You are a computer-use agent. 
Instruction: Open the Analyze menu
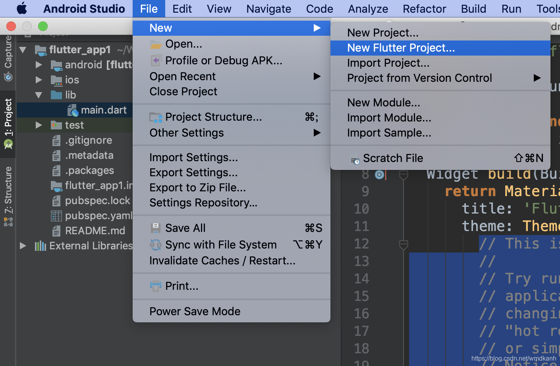coord(368,9)
